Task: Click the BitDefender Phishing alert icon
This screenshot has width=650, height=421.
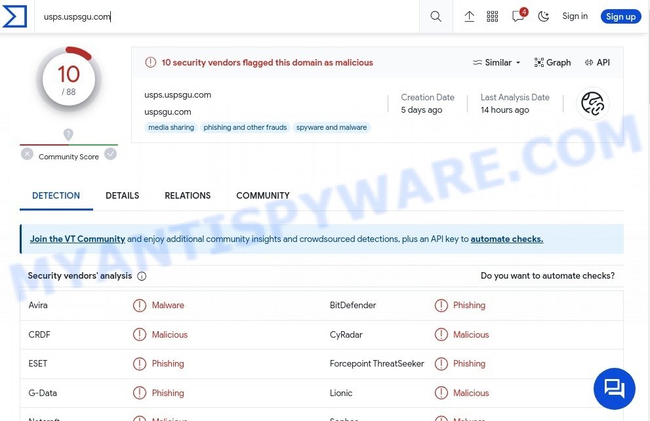Action: [x=441, y=306]
